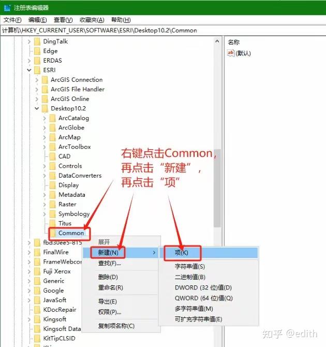Screen dimensions: 326x347
Task: Click the registry path address bar
Action: (163, 31)
